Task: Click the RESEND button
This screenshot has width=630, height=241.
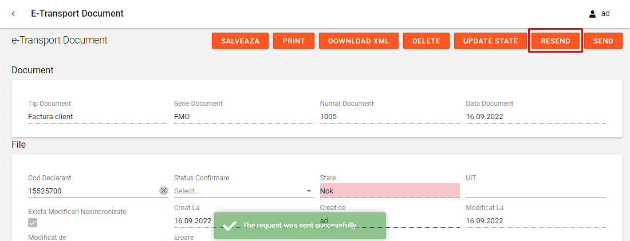Action: (x=556, y=41)
